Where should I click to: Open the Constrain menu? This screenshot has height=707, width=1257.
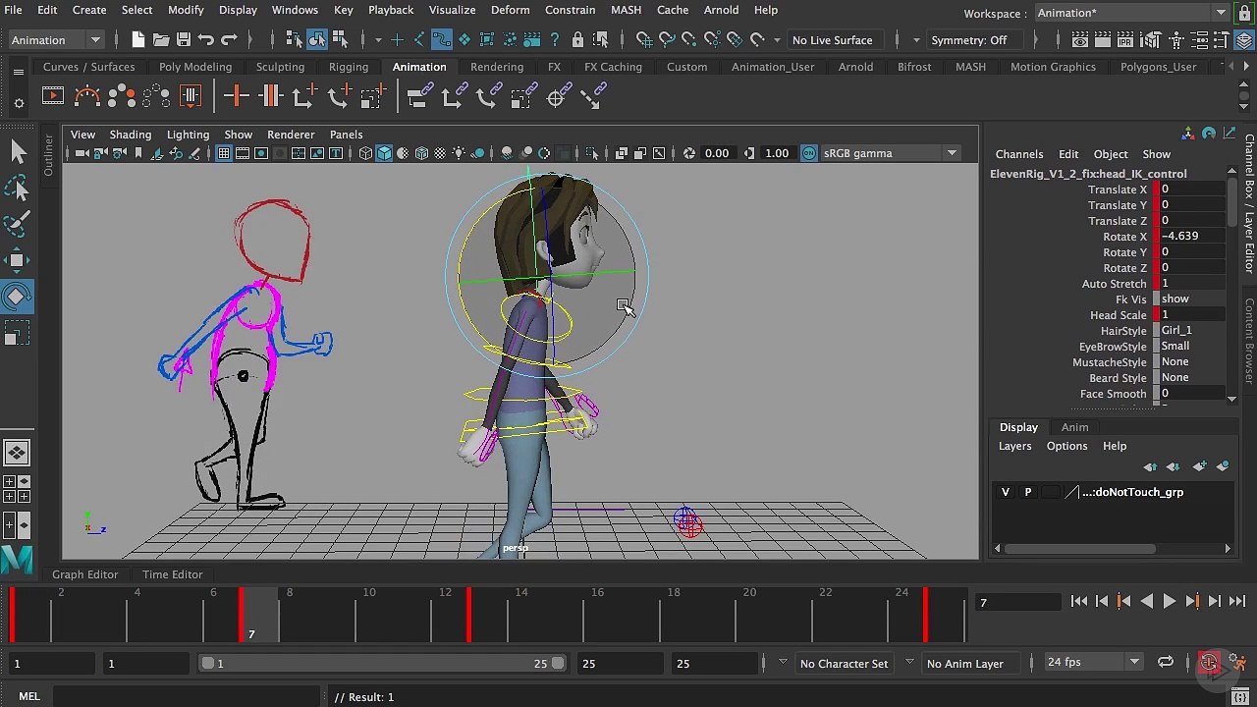(570, 10)
